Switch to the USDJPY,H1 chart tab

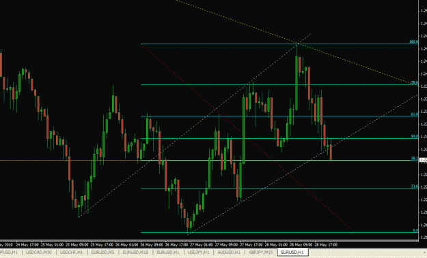click(x=198, y=253)
